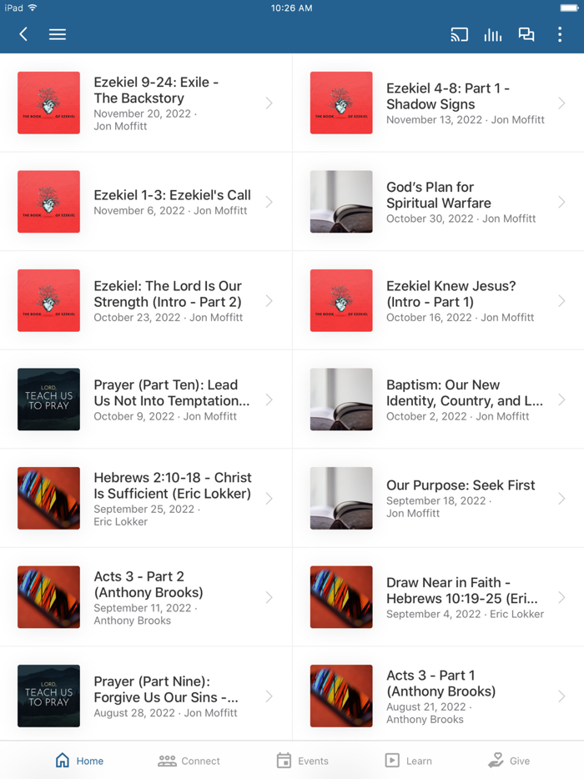Expand chevron for Acts 3 - Part 2
Screen dimensions: 584x779
click(269, 597)
